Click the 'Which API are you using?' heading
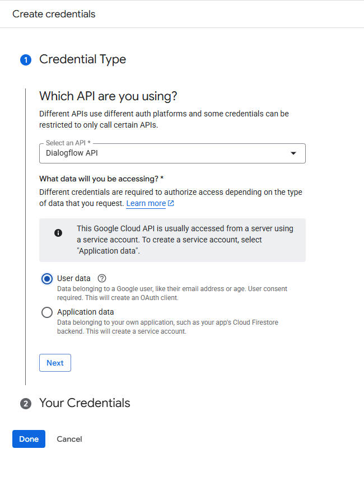The image size is (364, 477). 108,96
